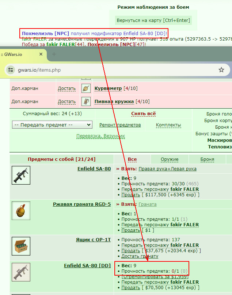Transfer rusty grenade to fakir FALER
This screenshot has width=232, height=295.
160,225
